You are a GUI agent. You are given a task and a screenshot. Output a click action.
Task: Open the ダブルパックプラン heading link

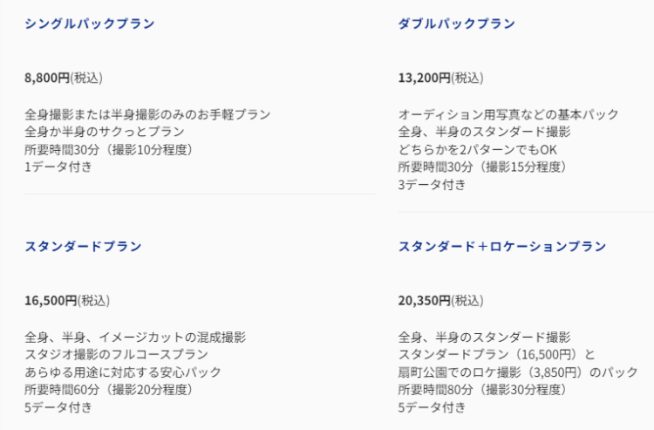(457, 24)
